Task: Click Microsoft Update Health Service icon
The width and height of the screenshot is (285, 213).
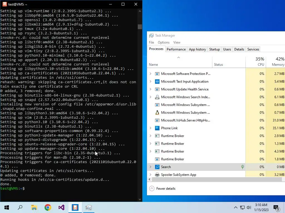Action: (x=157, y=89)
